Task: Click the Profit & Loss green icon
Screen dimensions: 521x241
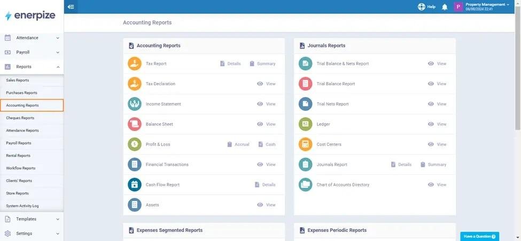Action: (135, 144)
